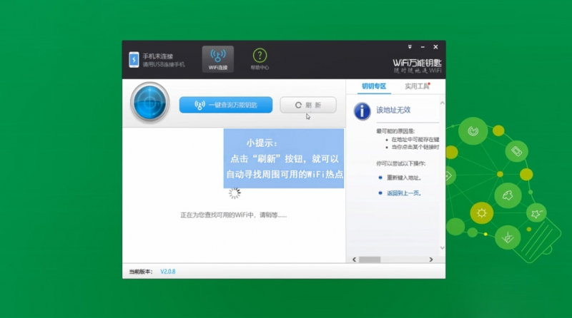Click the 一键查询万能钥匙 button

(x=226, y=105)
